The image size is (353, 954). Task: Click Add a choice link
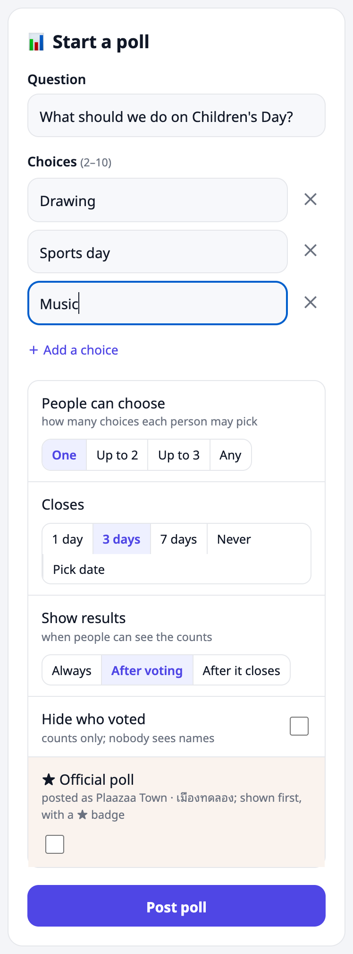coord(74,350)
